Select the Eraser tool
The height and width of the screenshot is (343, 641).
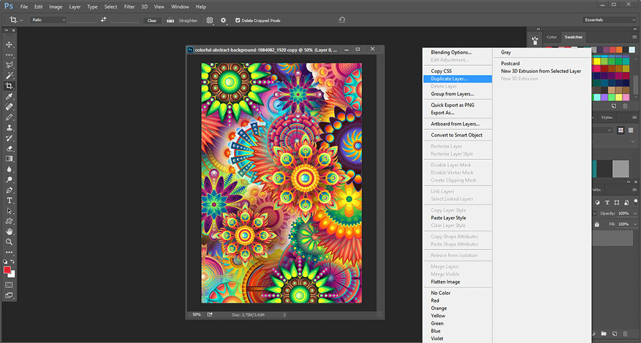9,148
